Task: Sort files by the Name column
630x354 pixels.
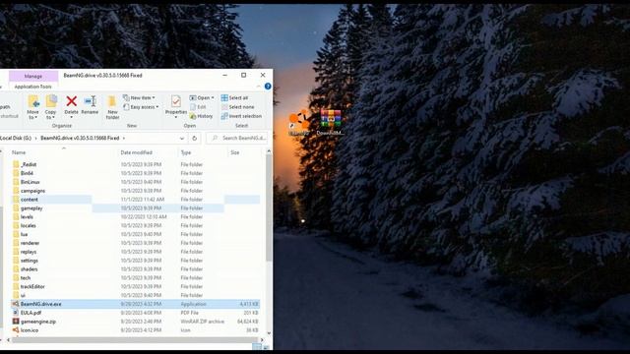Action: [19, 152]
